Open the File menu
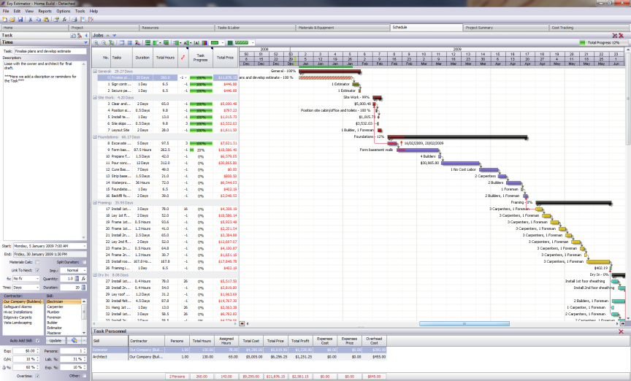The width and height of the screenshot is (631, 381). point(6,11)
